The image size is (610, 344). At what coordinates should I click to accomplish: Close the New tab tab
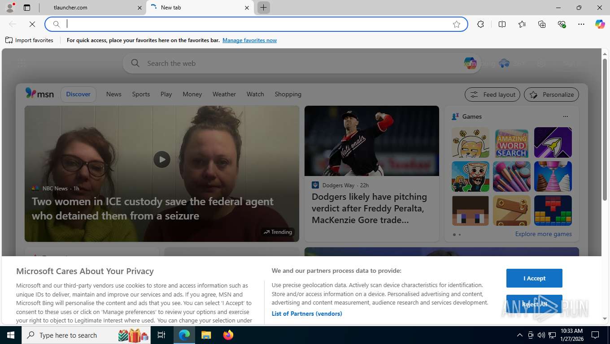tap(247, 8)
